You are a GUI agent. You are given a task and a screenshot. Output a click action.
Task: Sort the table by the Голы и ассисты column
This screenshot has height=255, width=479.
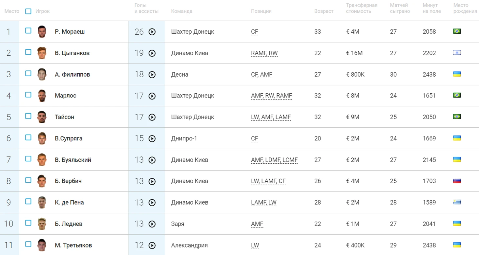coord(146,8)
